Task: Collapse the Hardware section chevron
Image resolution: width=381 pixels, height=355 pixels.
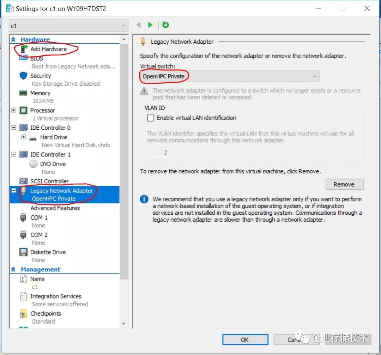Action: tap(13, 39)
